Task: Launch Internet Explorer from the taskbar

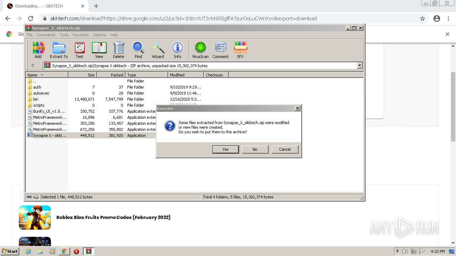Action: pyautogui.click(x=28, y=251)
